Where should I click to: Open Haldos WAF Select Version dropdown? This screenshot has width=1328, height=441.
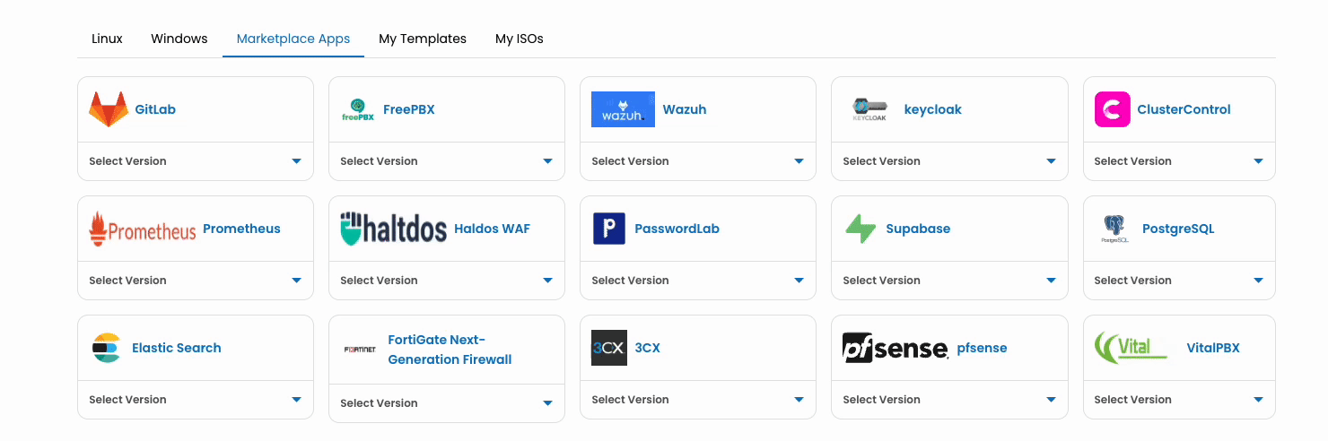click(x=447, y=281)
